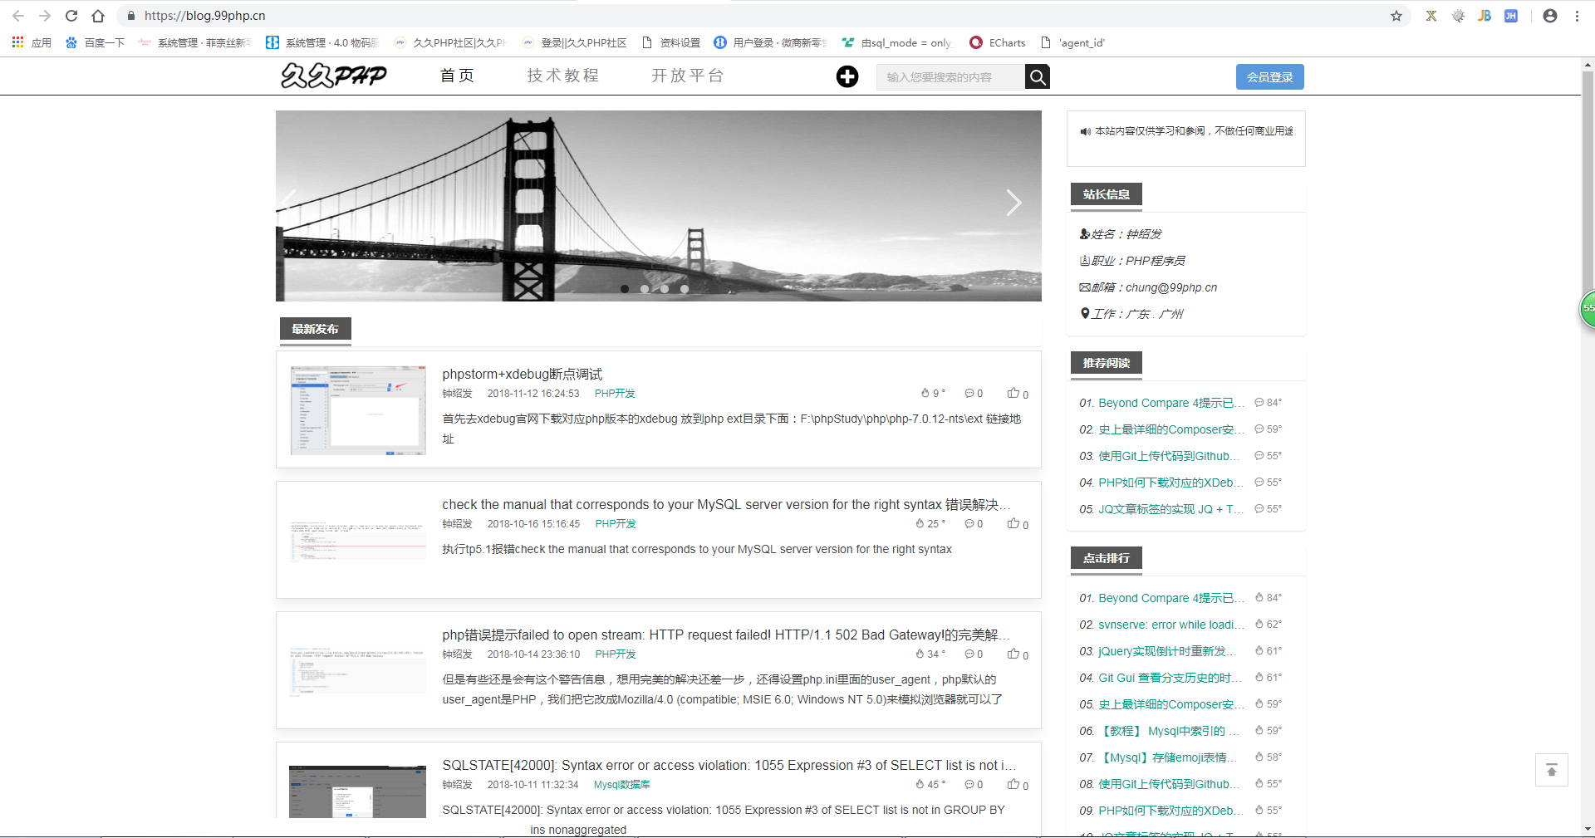Click the site search input field
Viewport: 1595px width, 838px height.
click(950, 77)
